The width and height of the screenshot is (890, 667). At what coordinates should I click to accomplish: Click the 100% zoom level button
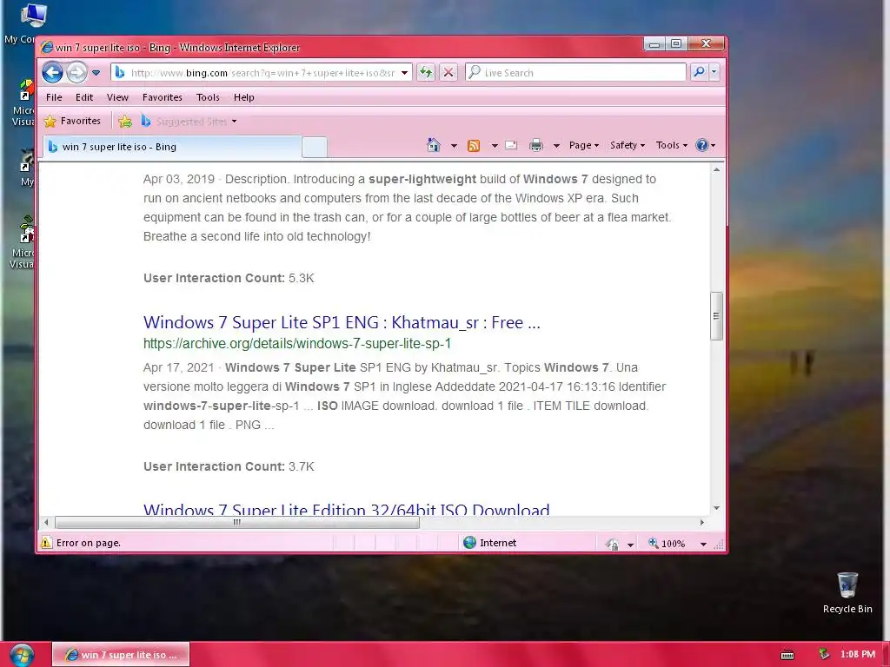[667, 544]
